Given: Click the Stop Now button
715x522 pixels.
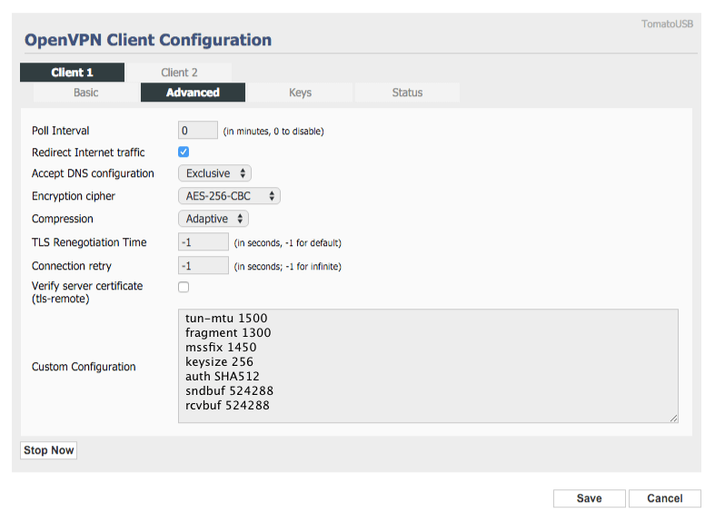Looking at the screenshot, I should [49, 450].
